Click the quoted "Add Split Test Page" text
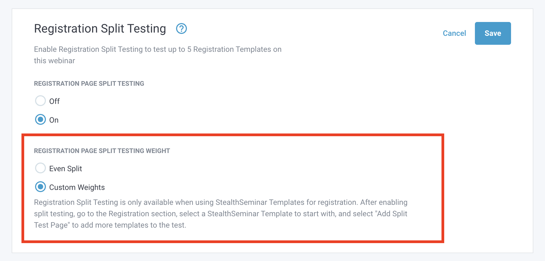This screenshot has height=261, width=545. pyautogui.click(x=391, y=214)
